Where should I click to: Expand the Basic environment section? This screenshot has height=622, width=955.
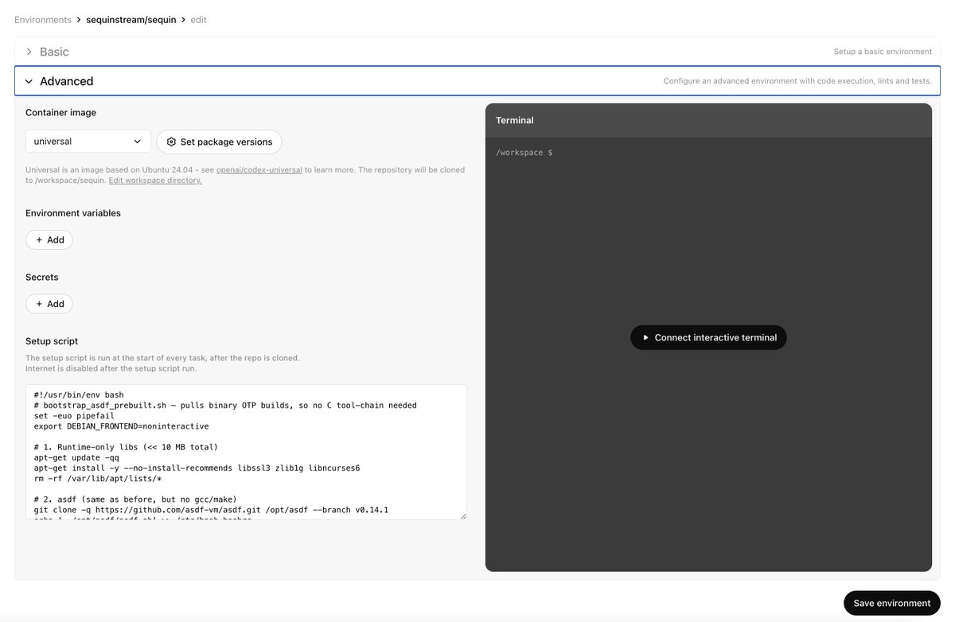pyautogui.click(x=53, y=51)
